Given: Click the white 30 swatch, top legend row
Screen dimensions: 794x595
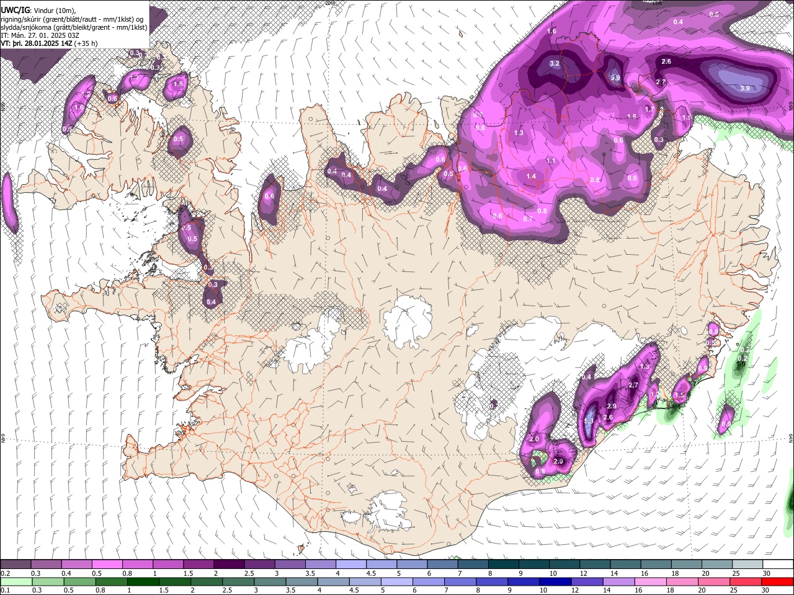Looking at the screenshot, I should (x=778, y=565).
